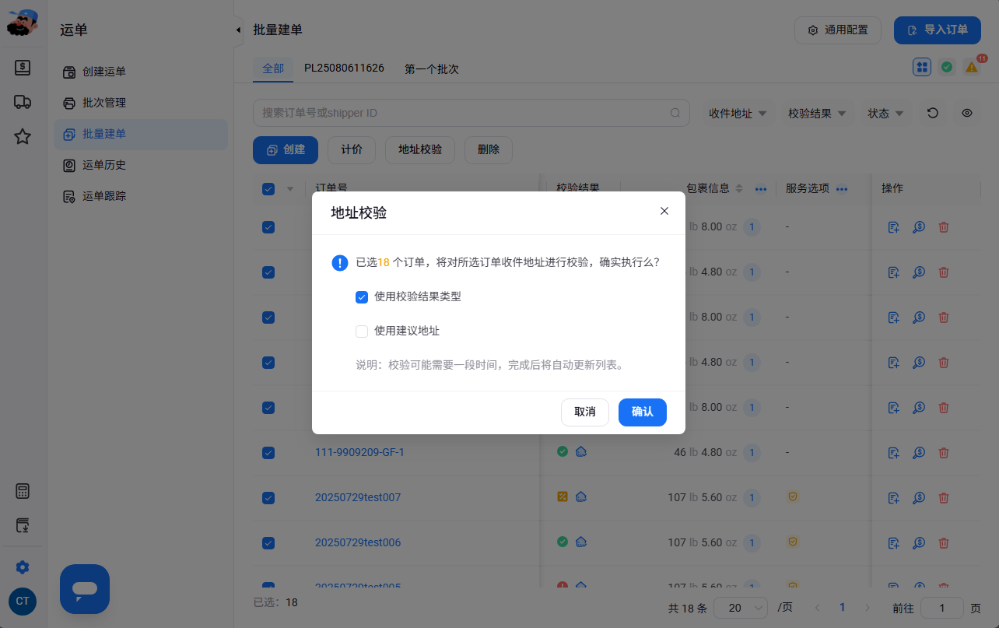The image size is (999, 628).
Task: Check the 使用建议地址 checkbox
Action: [x=362, y=331]
